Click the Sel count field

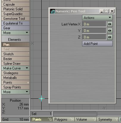coord(42,114)
